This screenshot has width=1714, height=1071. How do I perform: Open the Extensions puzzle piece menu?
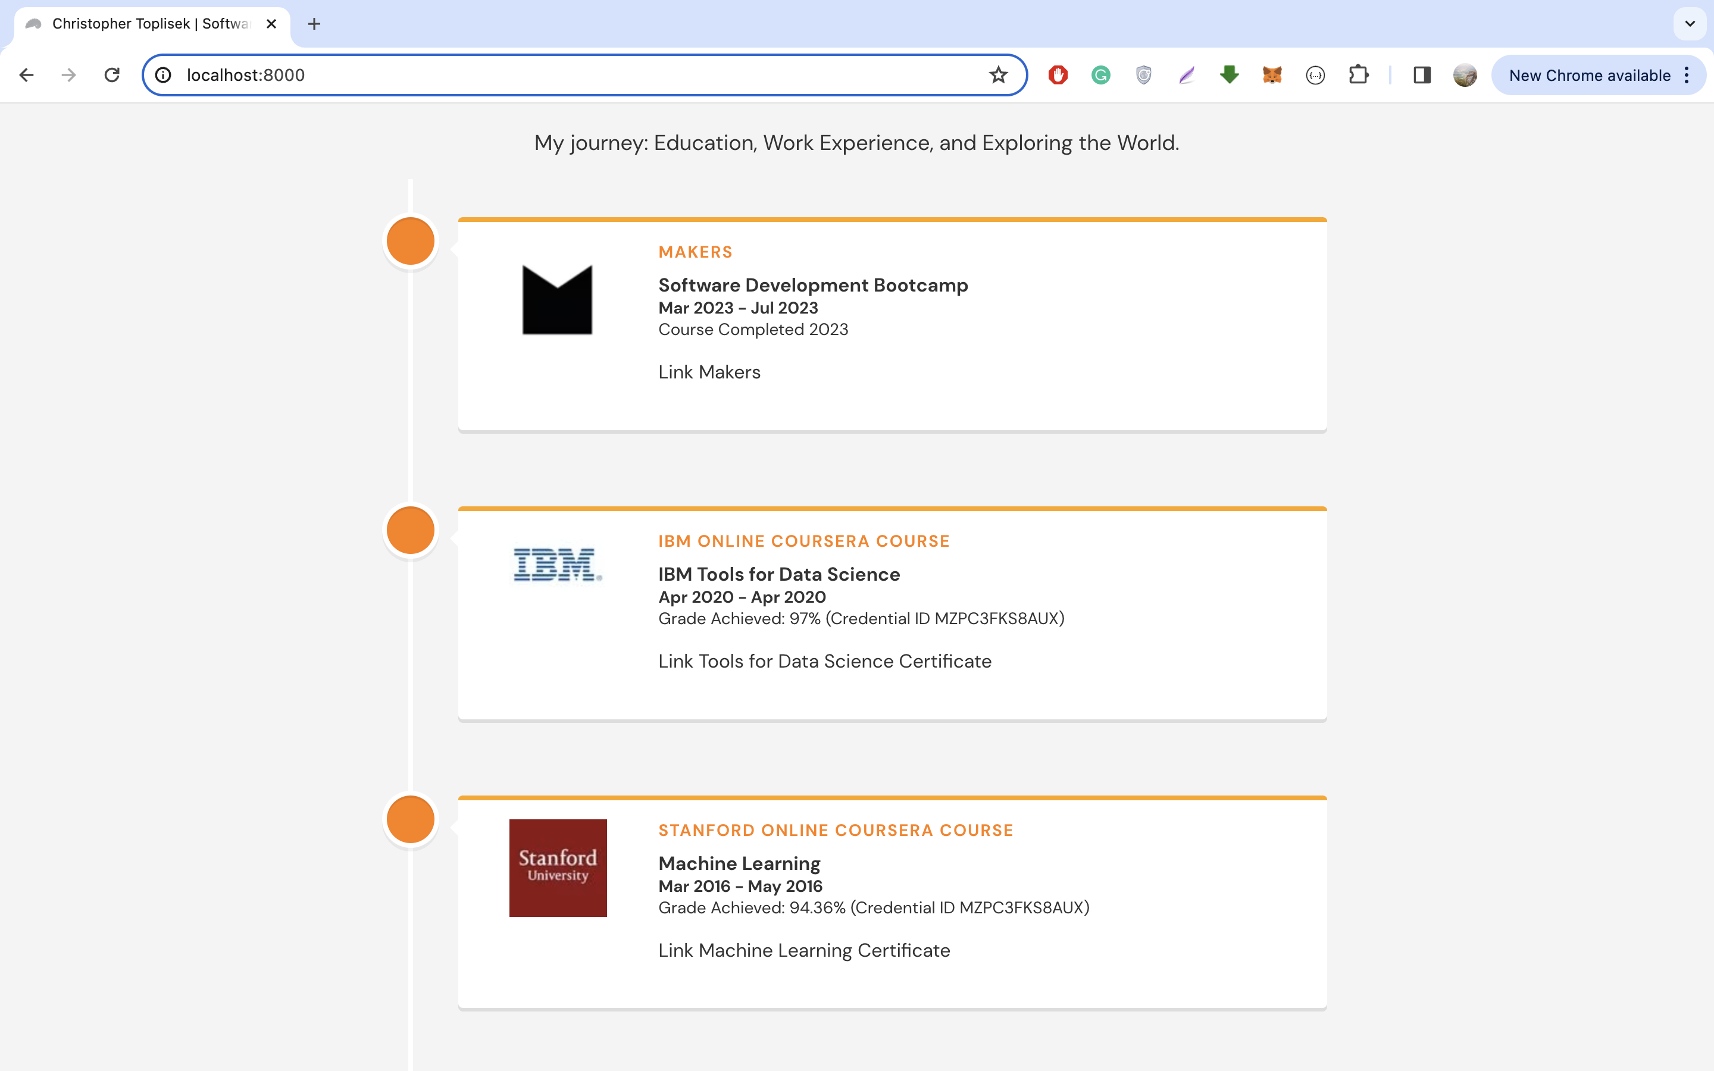tap(1359, 74)
